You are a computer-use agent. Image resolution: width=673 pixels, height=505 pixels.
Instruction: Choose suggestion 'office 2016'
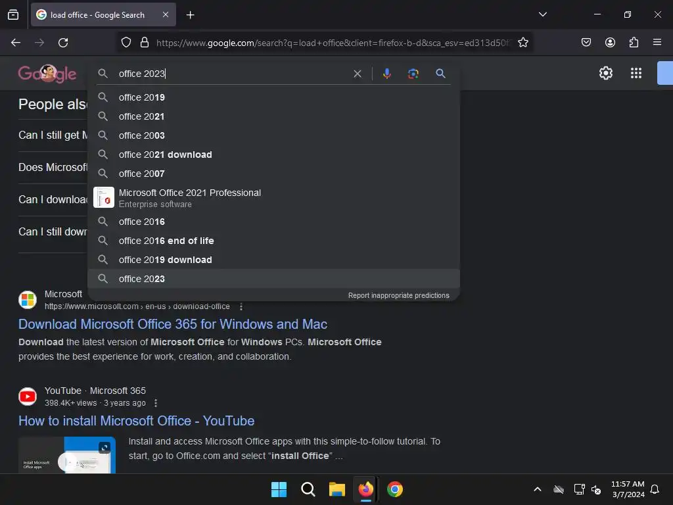274,222
